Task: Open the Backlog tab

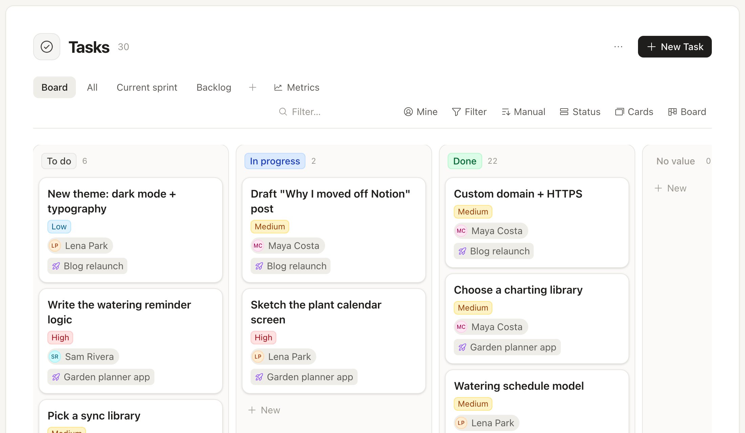Action: pos(214,87)
